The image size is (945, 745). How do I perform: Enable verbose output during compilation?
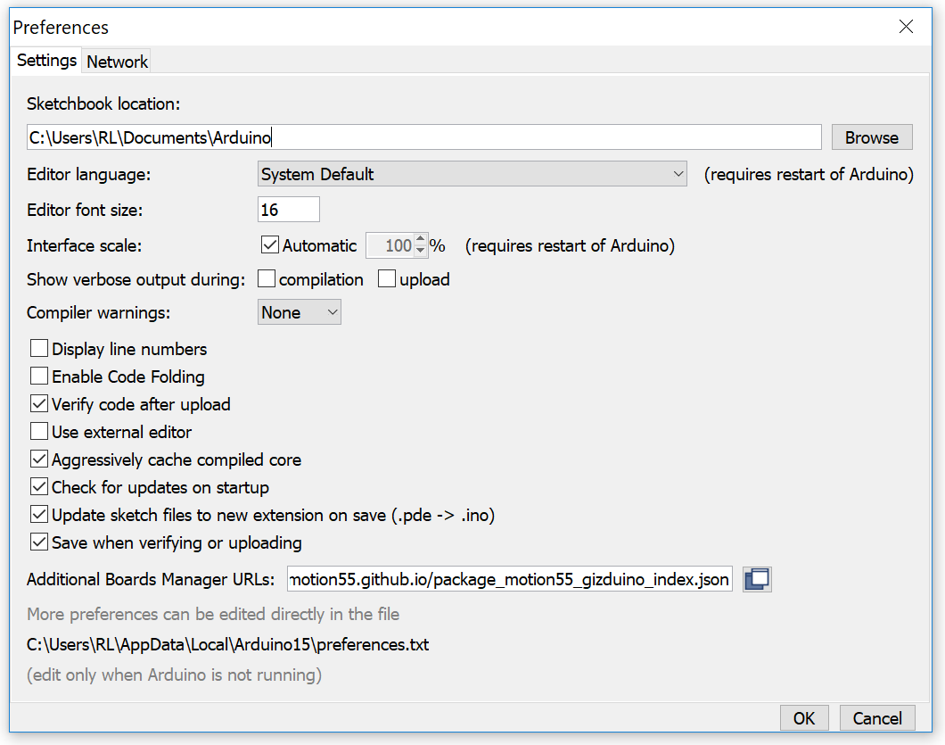267,278
